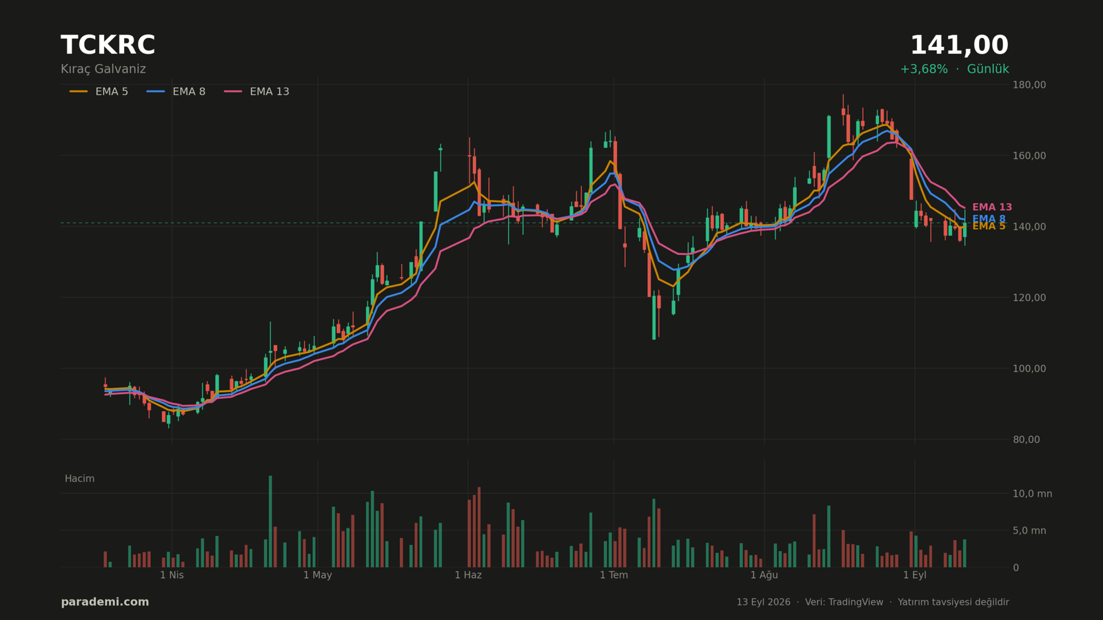Click the 120,00 price axis label

1029,298
